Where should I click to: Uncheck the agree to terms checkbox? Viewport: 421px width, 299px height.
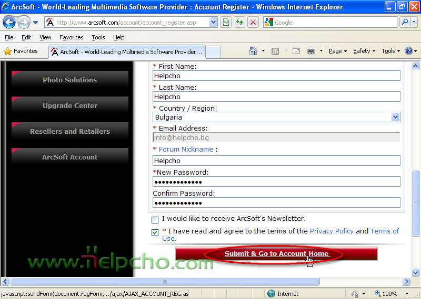(x=155, y=232)
